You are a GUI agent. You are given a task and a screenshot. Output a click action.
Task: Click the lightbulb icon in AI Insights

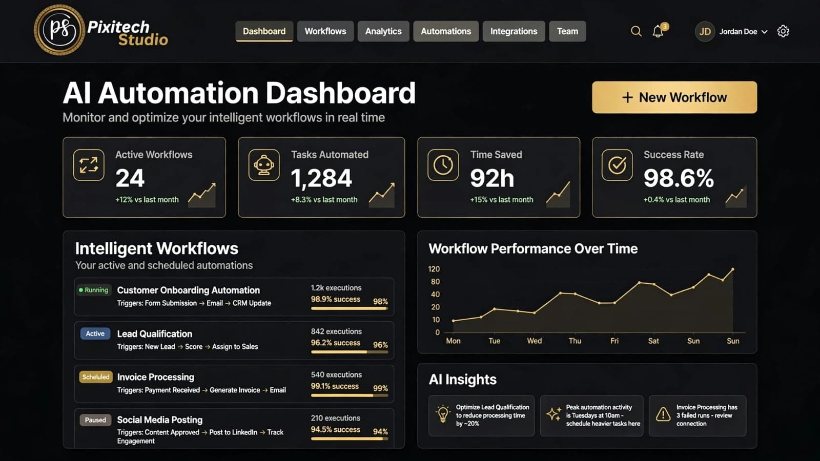click(x=443, y=414)
